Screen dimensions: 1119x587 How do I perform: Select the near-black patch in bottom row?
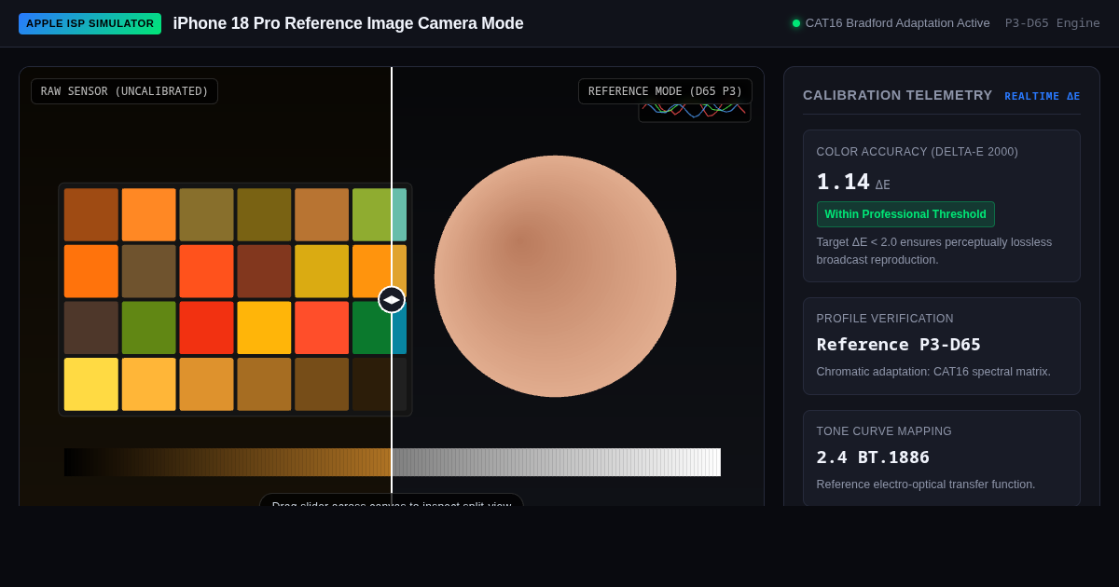coord(379,384)
